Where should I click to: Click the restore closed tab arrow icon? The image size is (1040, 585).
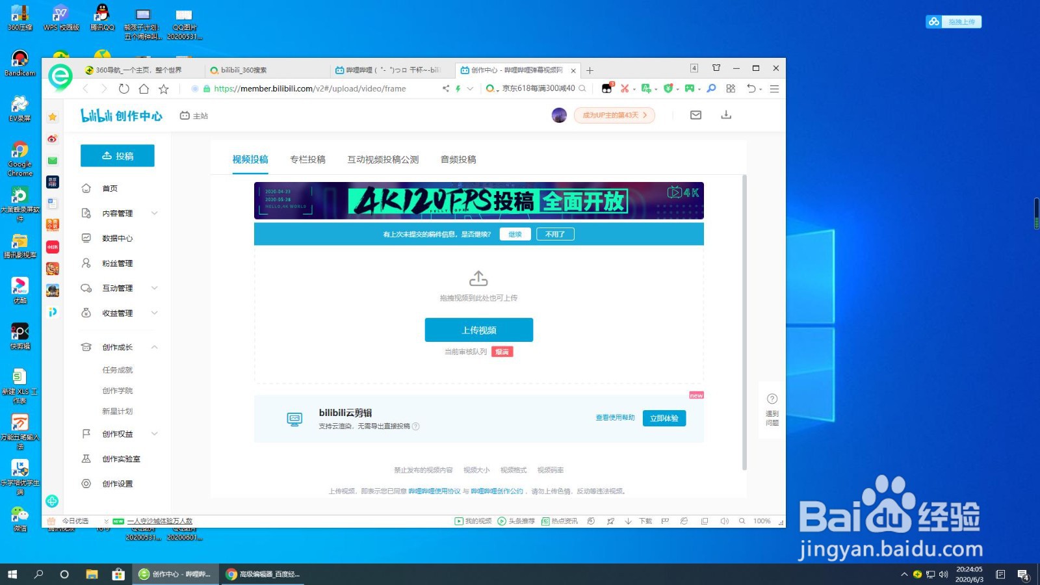pos(751,88)
